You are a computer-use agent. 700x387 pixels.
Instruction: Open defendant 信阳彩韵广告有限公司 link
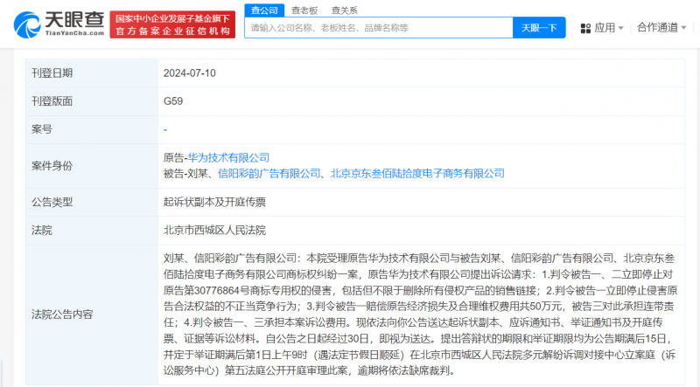[269, 174]
